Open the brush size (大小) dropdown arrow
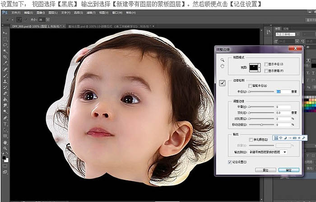Viewport: 316px width, 202px height. click(x=48, y=20)
